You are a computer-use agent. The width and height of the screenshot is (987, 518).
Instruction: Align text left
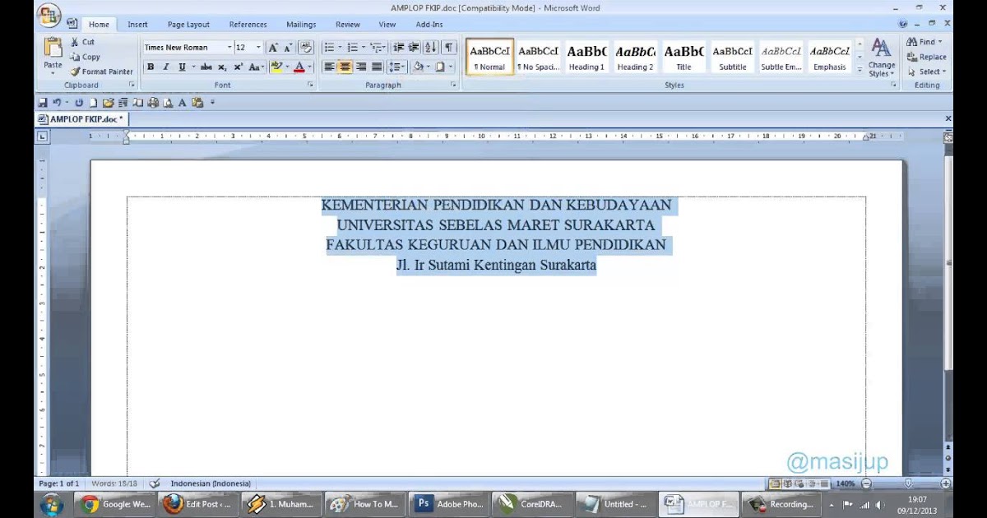pos(330,67)
